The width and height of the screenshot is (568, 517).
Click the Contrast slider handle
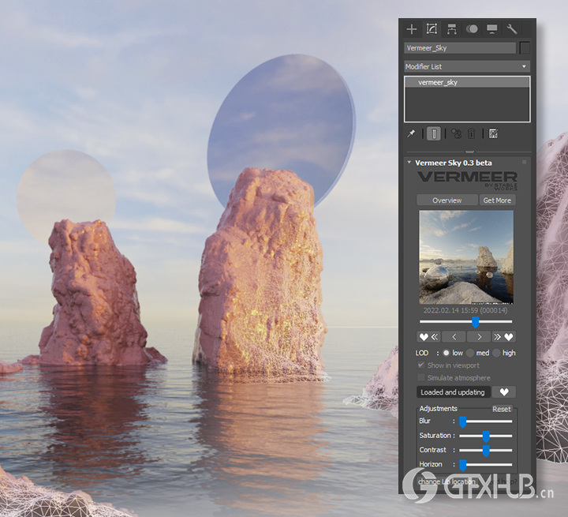point(486,451)
